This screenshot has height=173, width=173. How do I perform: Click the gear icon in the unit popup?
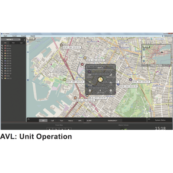(111, 91)
